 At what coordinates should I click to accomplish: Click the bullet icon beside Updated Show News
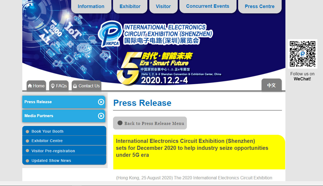tap(27, 161)
